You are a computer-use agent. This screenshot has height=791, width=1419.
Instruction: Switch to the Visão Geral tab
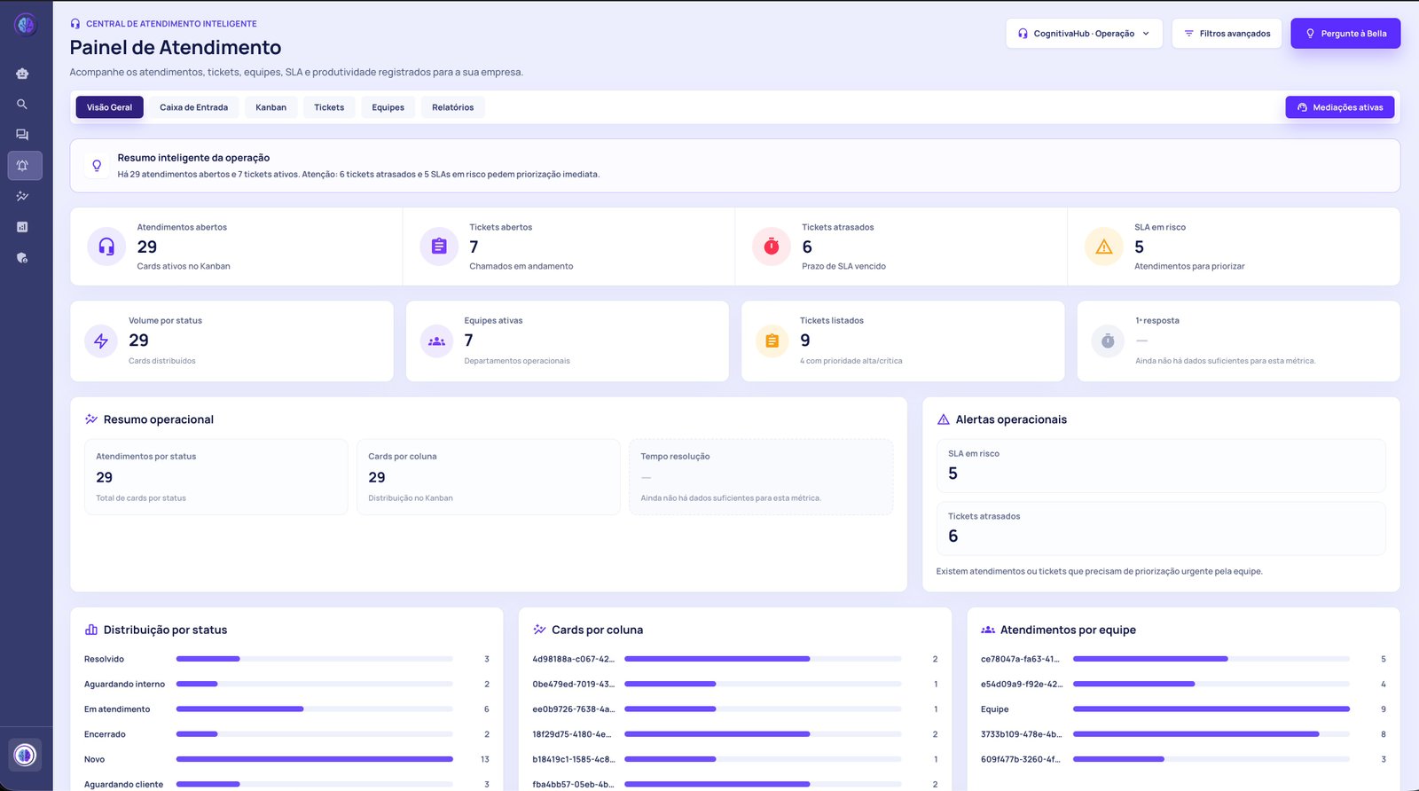[x=109, y=107]
